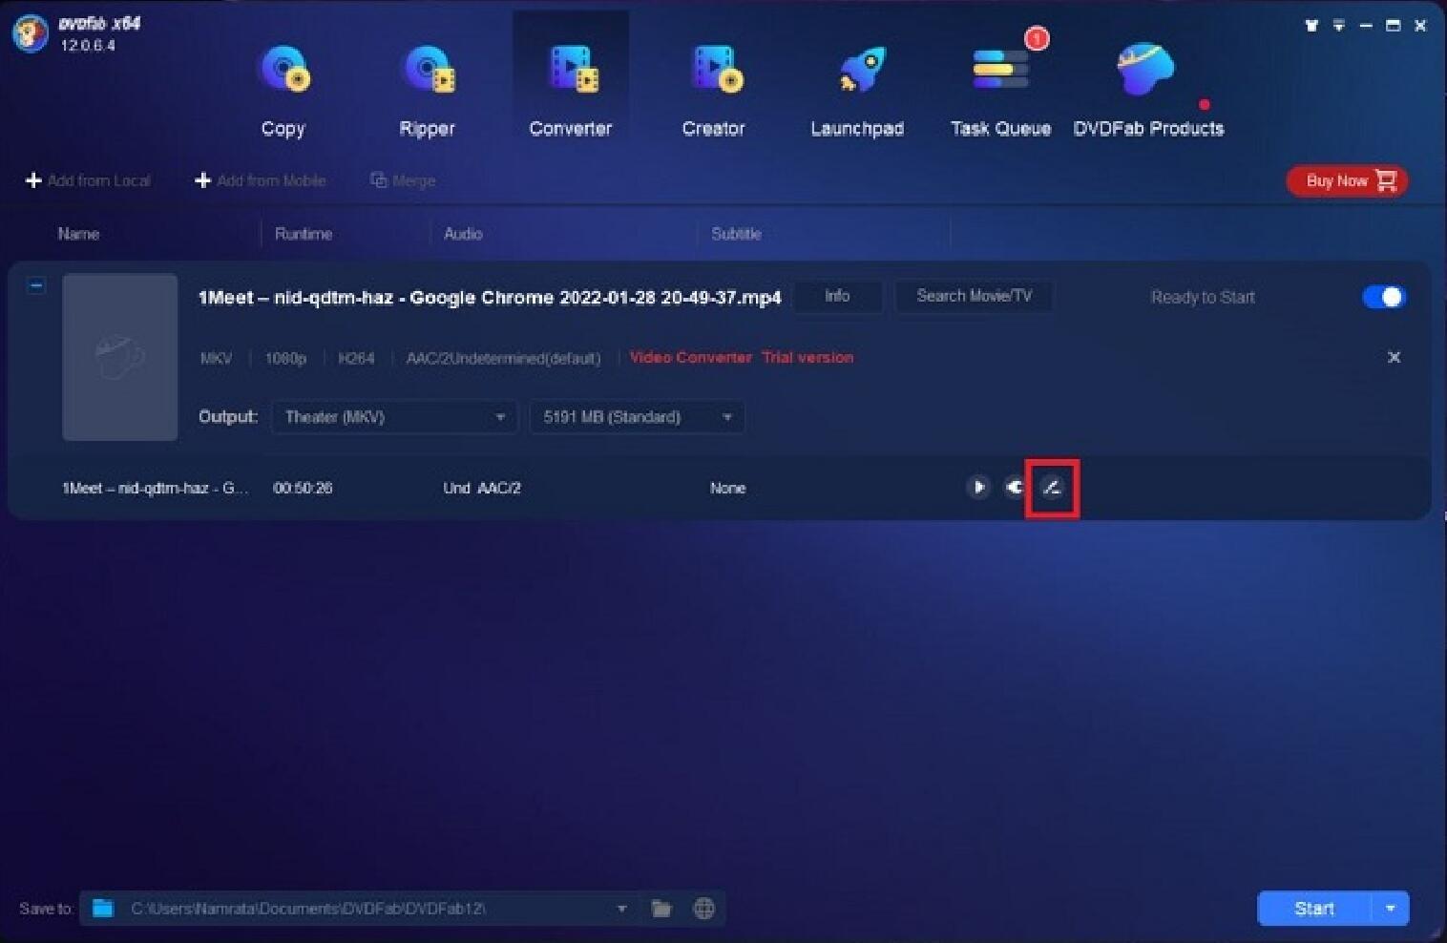This screenshot has width=1447, height=943.
Task: Click the 00:50:26 runtime value
Action: pos(303,488)
